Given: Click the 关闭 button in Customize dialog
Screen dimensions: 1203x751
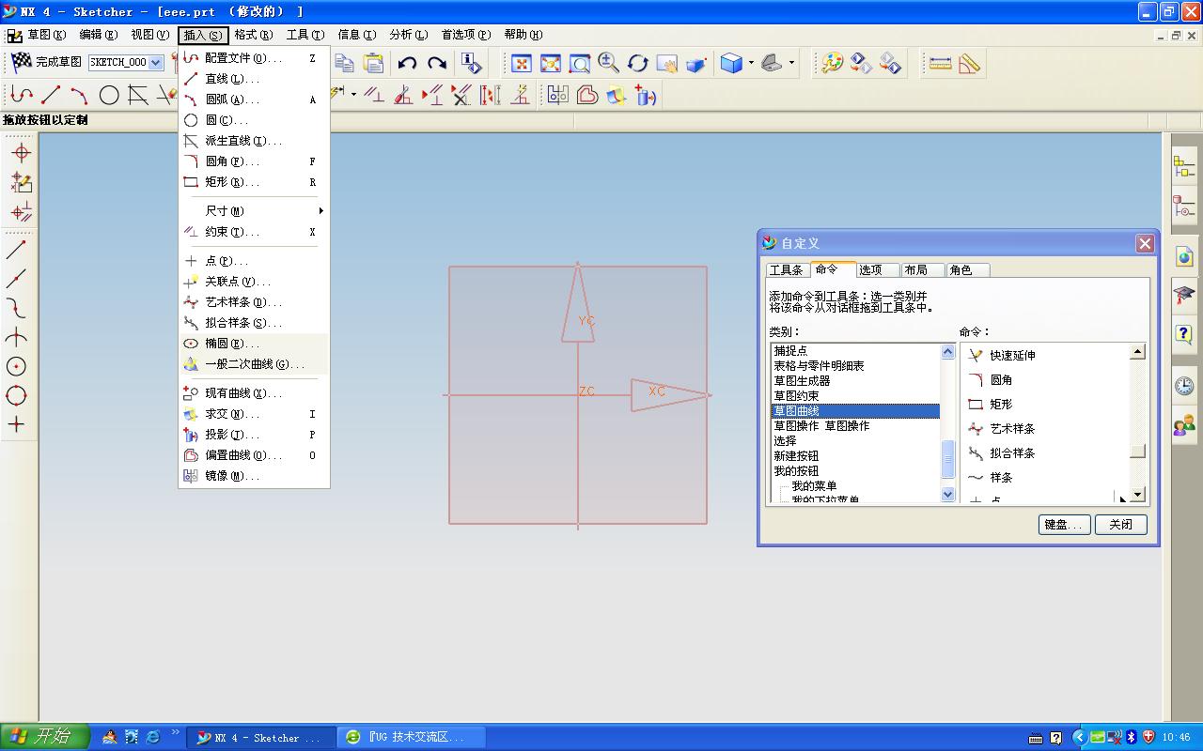Looking at the screenshot, I should point(1121,525).
